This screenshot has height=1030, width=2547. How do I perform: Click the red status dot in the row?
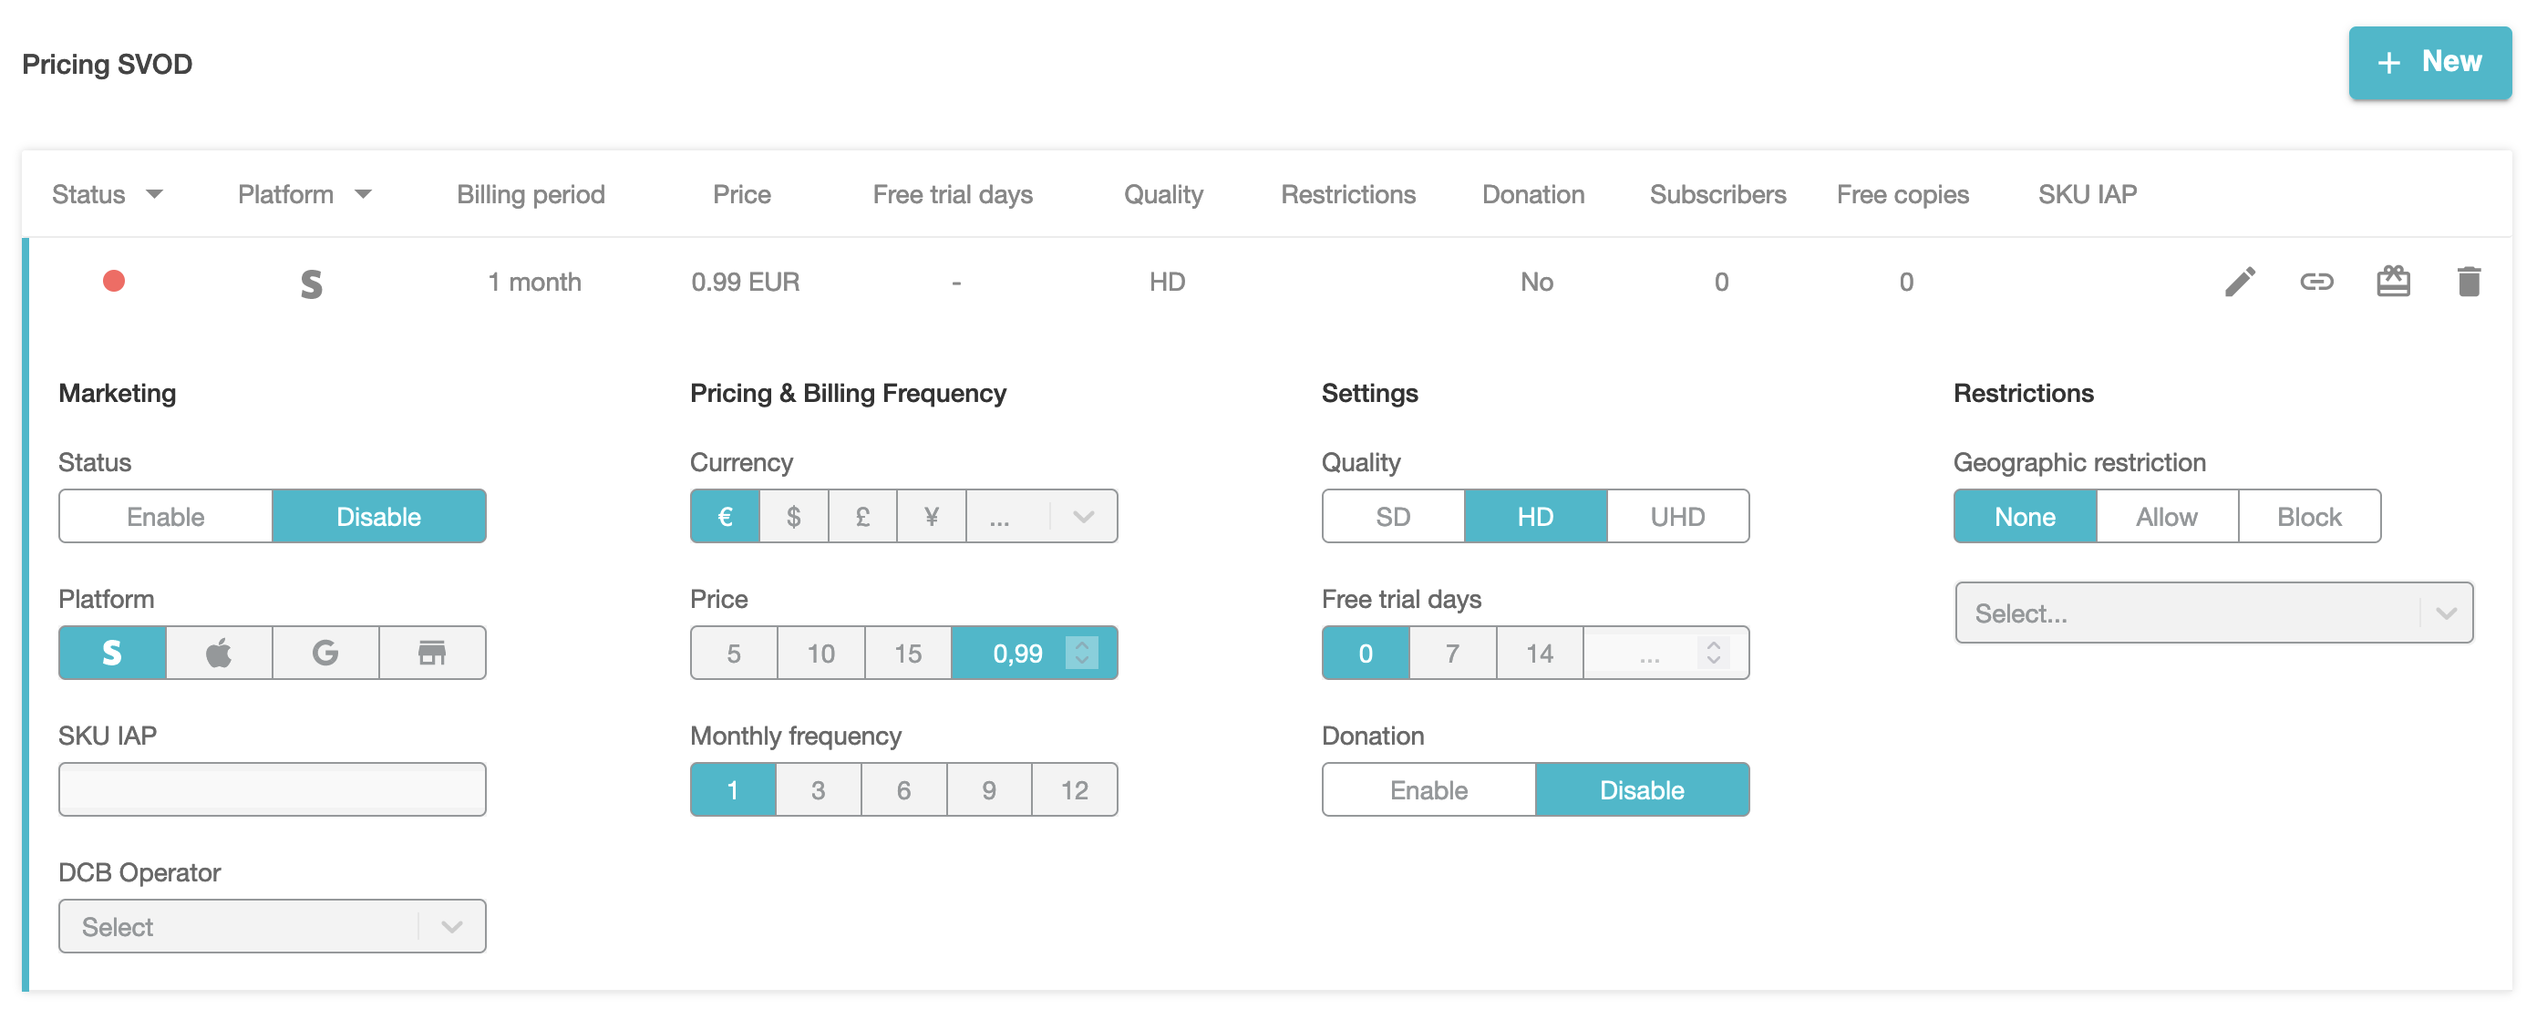point(114,282)
